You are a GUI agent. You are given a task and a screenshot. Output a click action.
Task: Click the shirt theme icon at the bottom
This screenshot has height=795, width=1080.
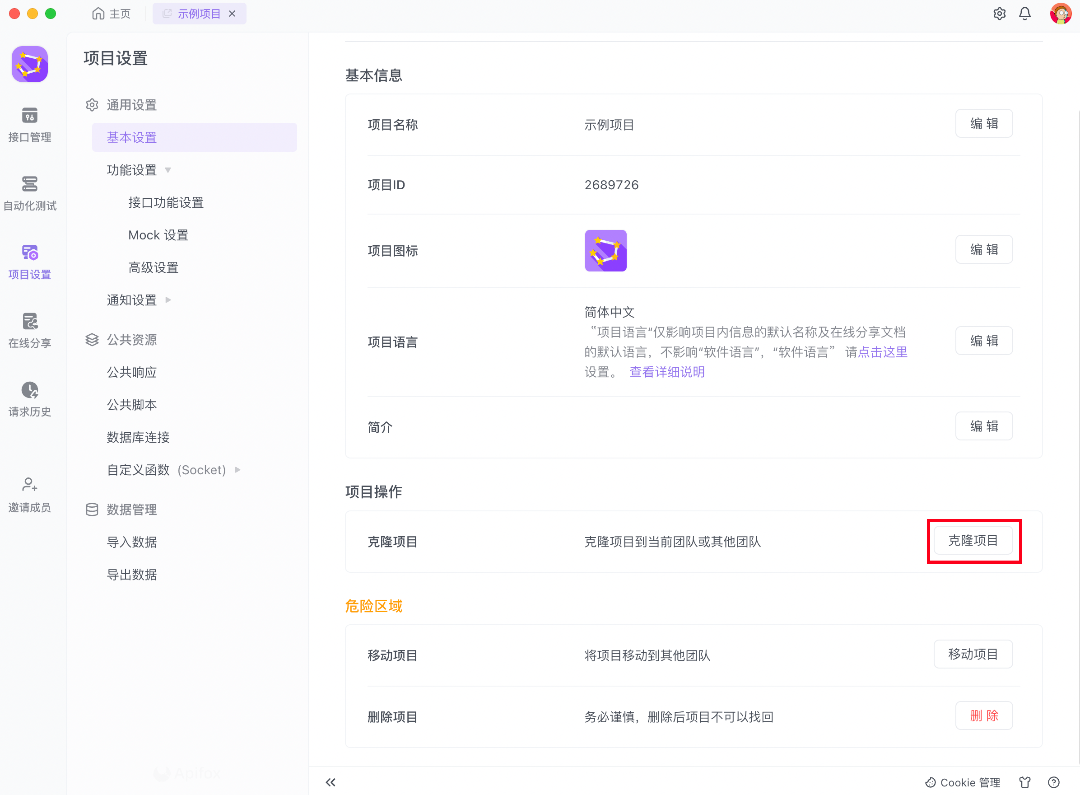[x=1024, y=782]
